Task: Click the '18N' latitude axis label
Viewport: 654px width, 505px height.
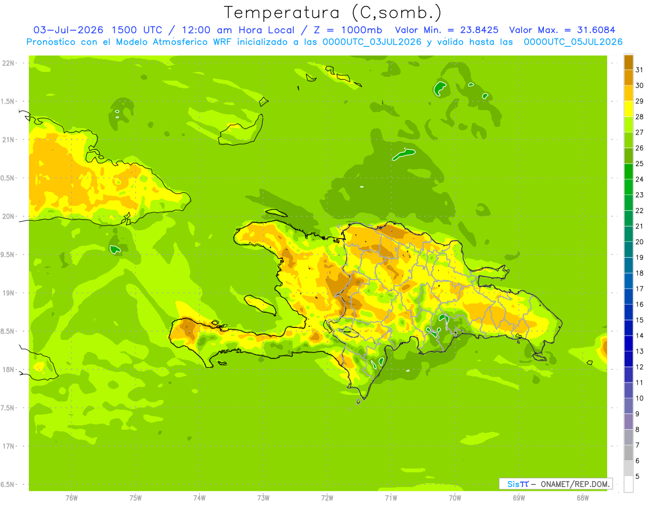Action: pos(9,369)
